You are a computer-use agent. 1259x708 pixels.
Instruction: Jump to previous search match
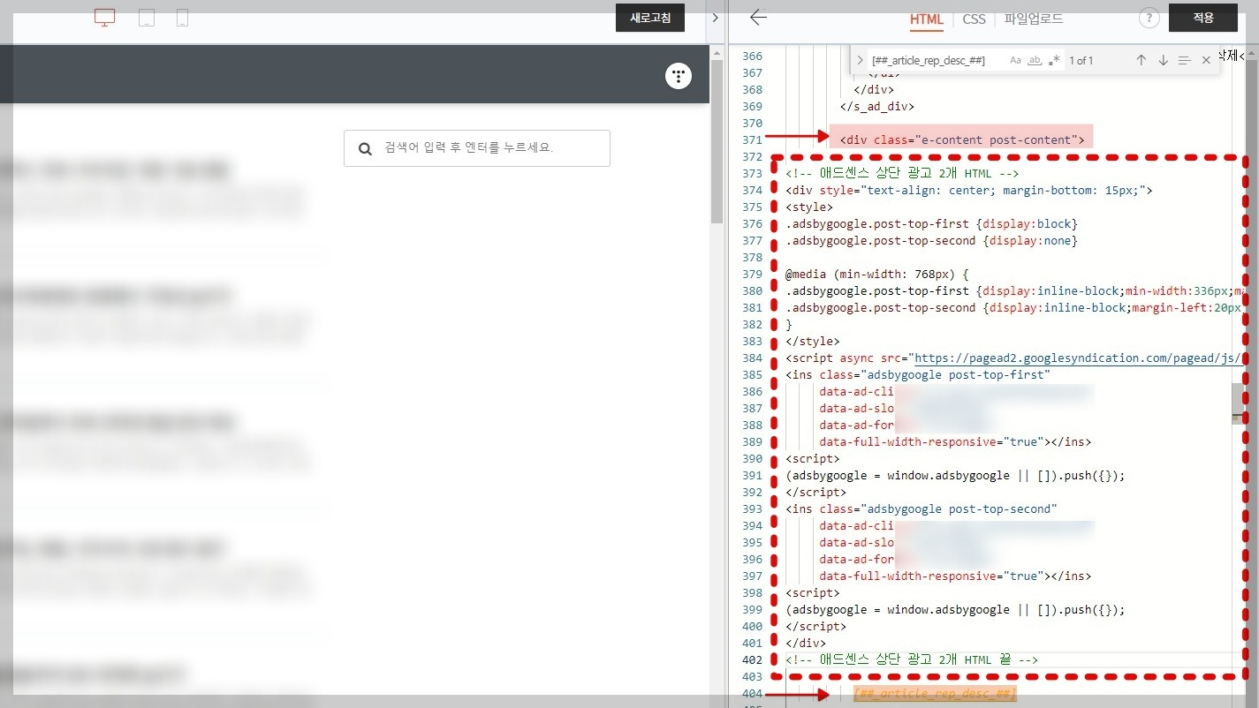click(1141, 60)
